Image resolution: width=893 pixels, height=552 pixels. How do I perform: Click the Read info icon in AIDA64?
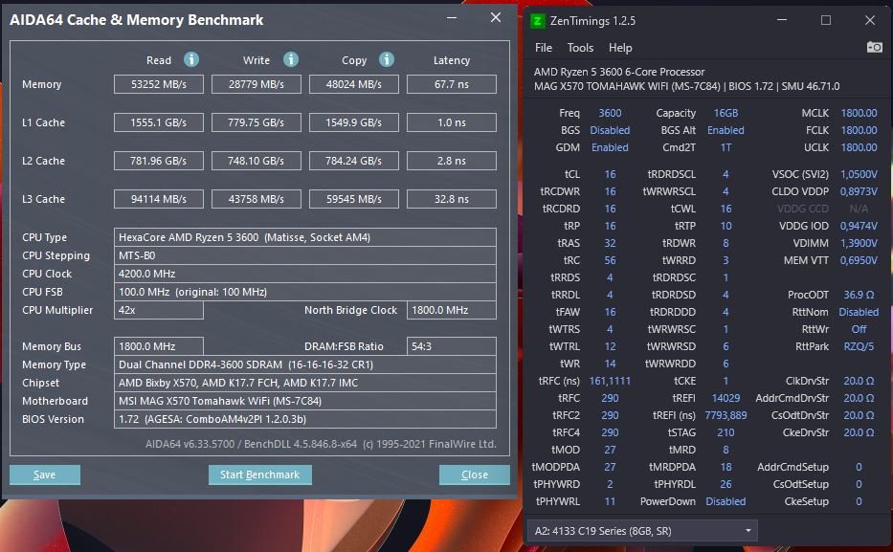point(191,59)
